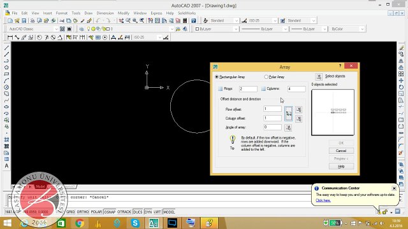Click the Zoom Realtime magnifier icon
Viewport: 408px width, 229px height.
click(x=128, y=20)
